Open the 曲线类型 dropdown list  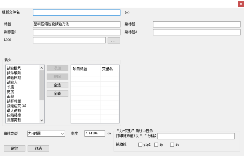coord(46,134)
